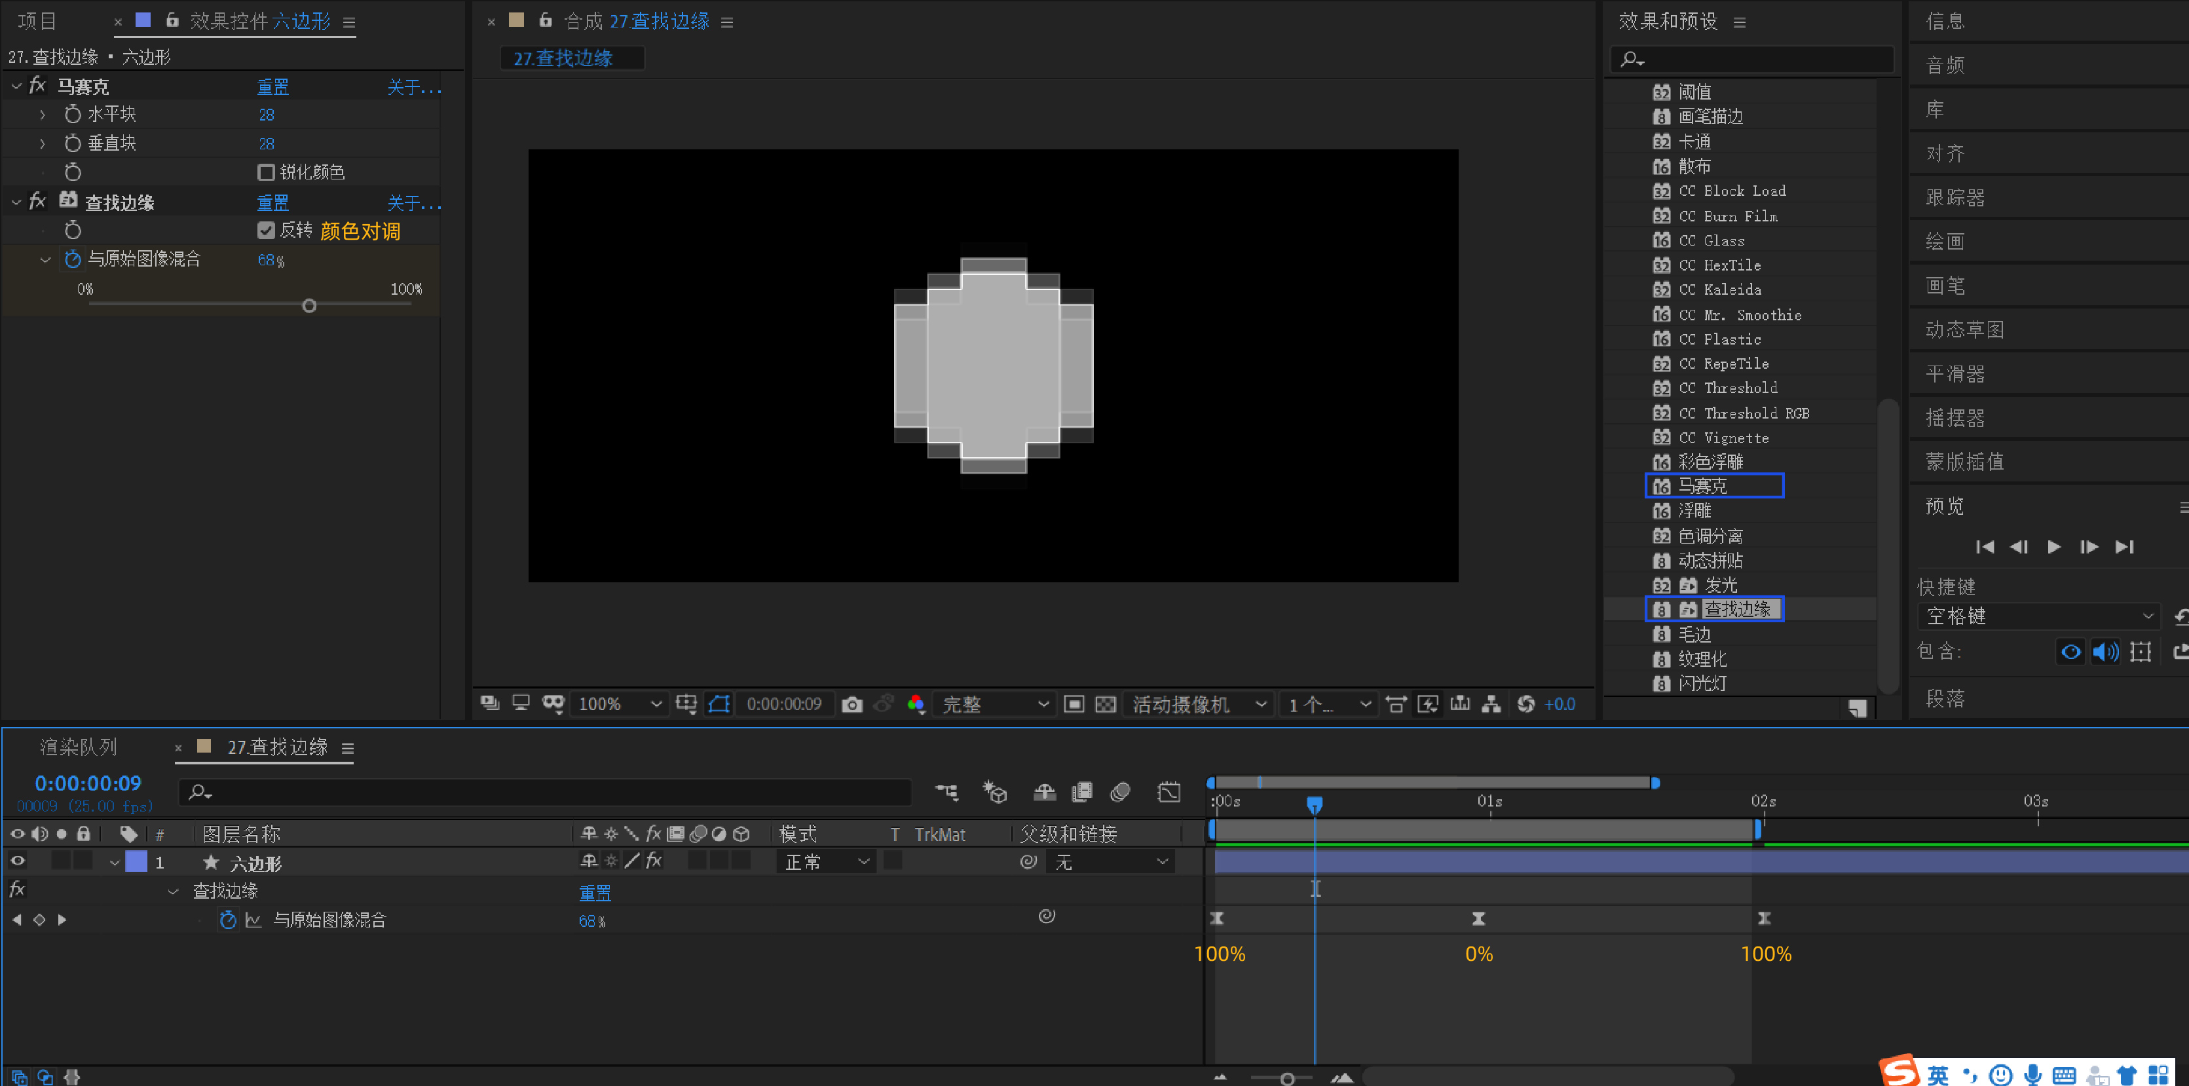2189x1086 pixels.
Task: Switch to the 渲染队列 tab
Action: [78, 747]
